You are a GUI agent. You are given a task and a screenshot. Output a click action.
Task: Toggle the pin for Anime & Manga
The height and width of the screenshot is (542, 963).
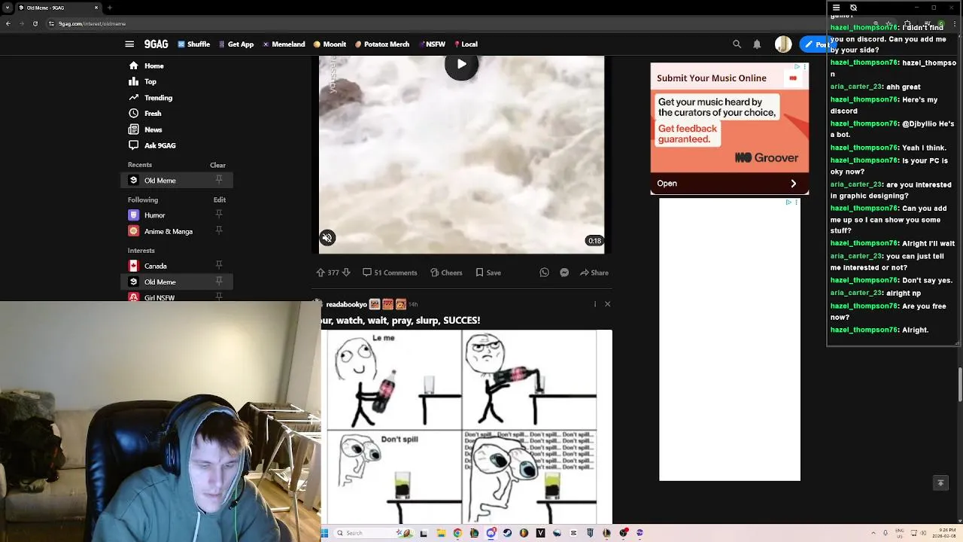coord(219,231)
